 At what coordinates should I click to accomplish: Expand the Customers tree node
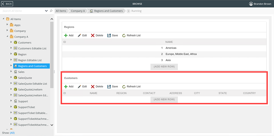(11, 42)
